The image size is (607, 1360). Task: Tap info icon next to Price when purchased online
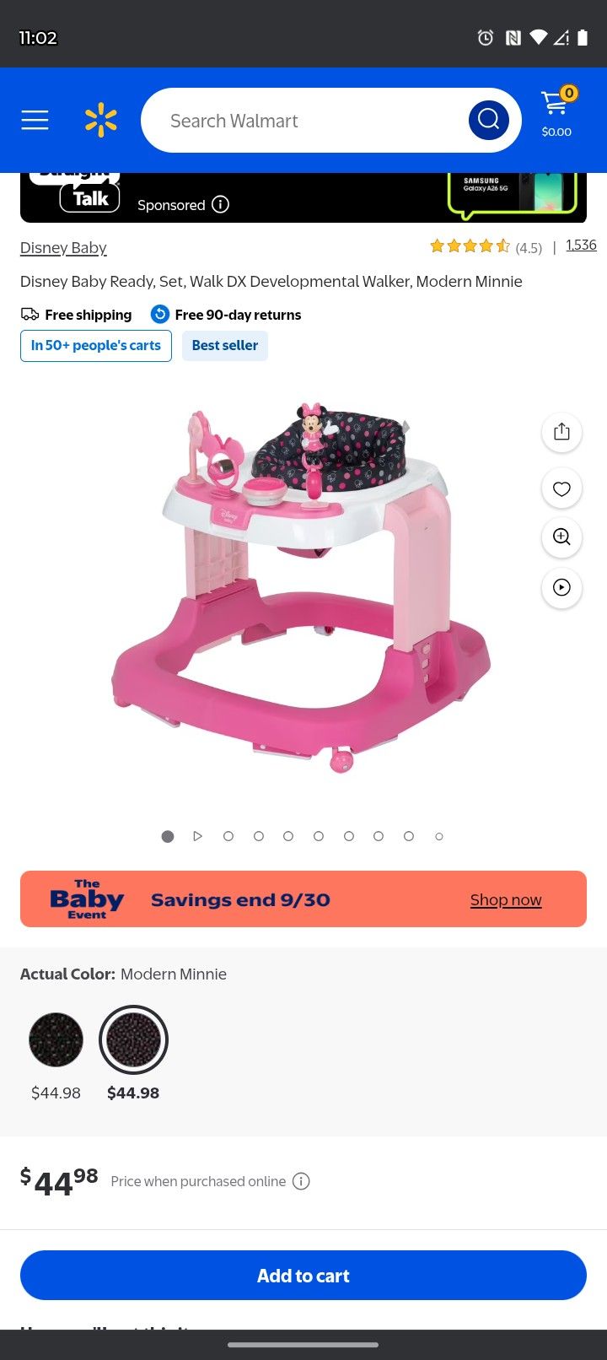click(x=301, y=1181)
